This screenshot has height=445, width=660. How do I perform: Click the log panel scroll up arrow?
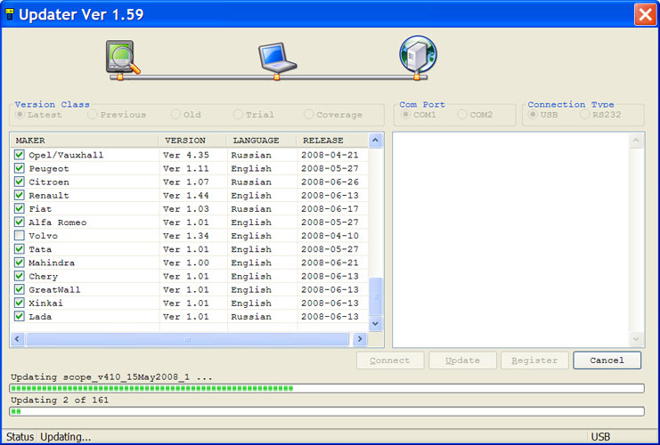coord(636,141)
